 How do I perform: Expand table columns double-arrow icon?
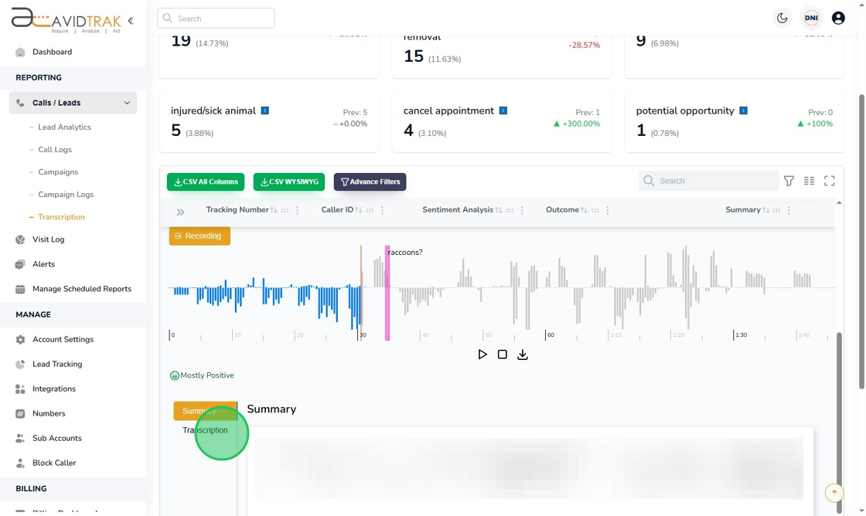(180, 212)
